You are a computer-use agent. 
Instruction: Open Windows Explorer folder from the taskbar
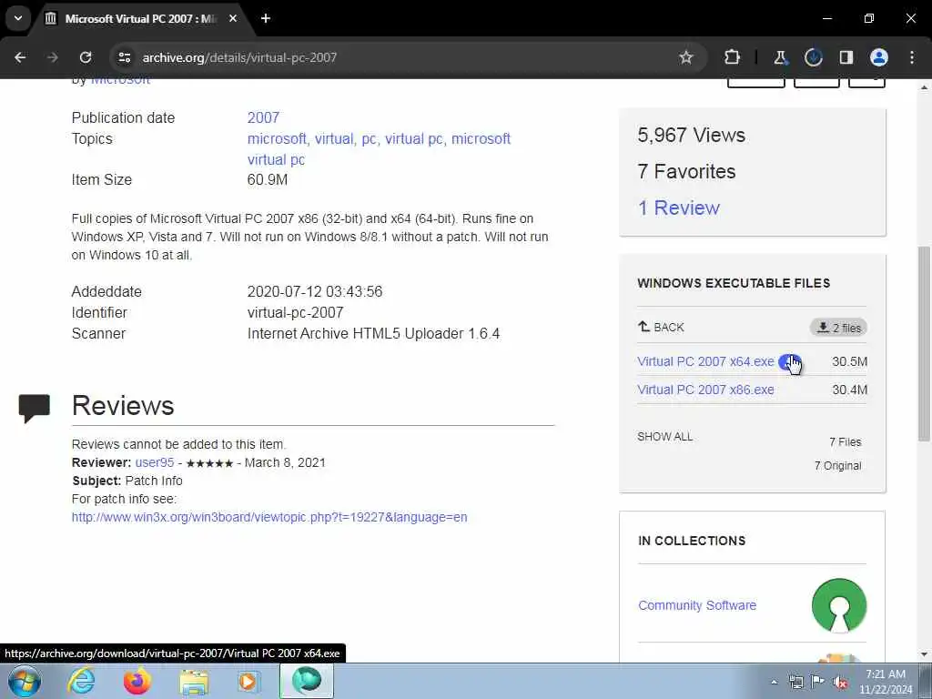coord(194,681)
